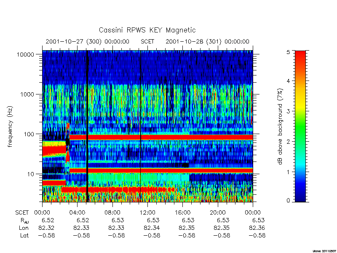Click the 20:00 SCET time label
Screen dimensions: 337x253
217,213
